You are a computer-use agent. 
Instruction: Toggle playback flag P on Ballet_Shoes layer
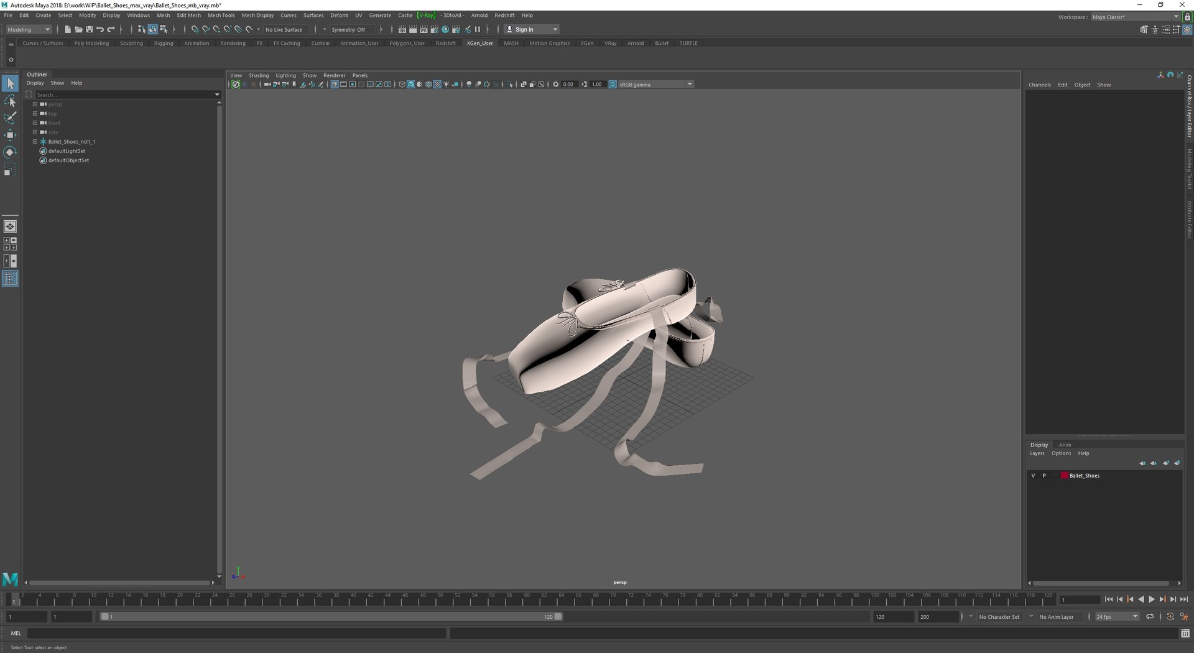[1044, 476]
